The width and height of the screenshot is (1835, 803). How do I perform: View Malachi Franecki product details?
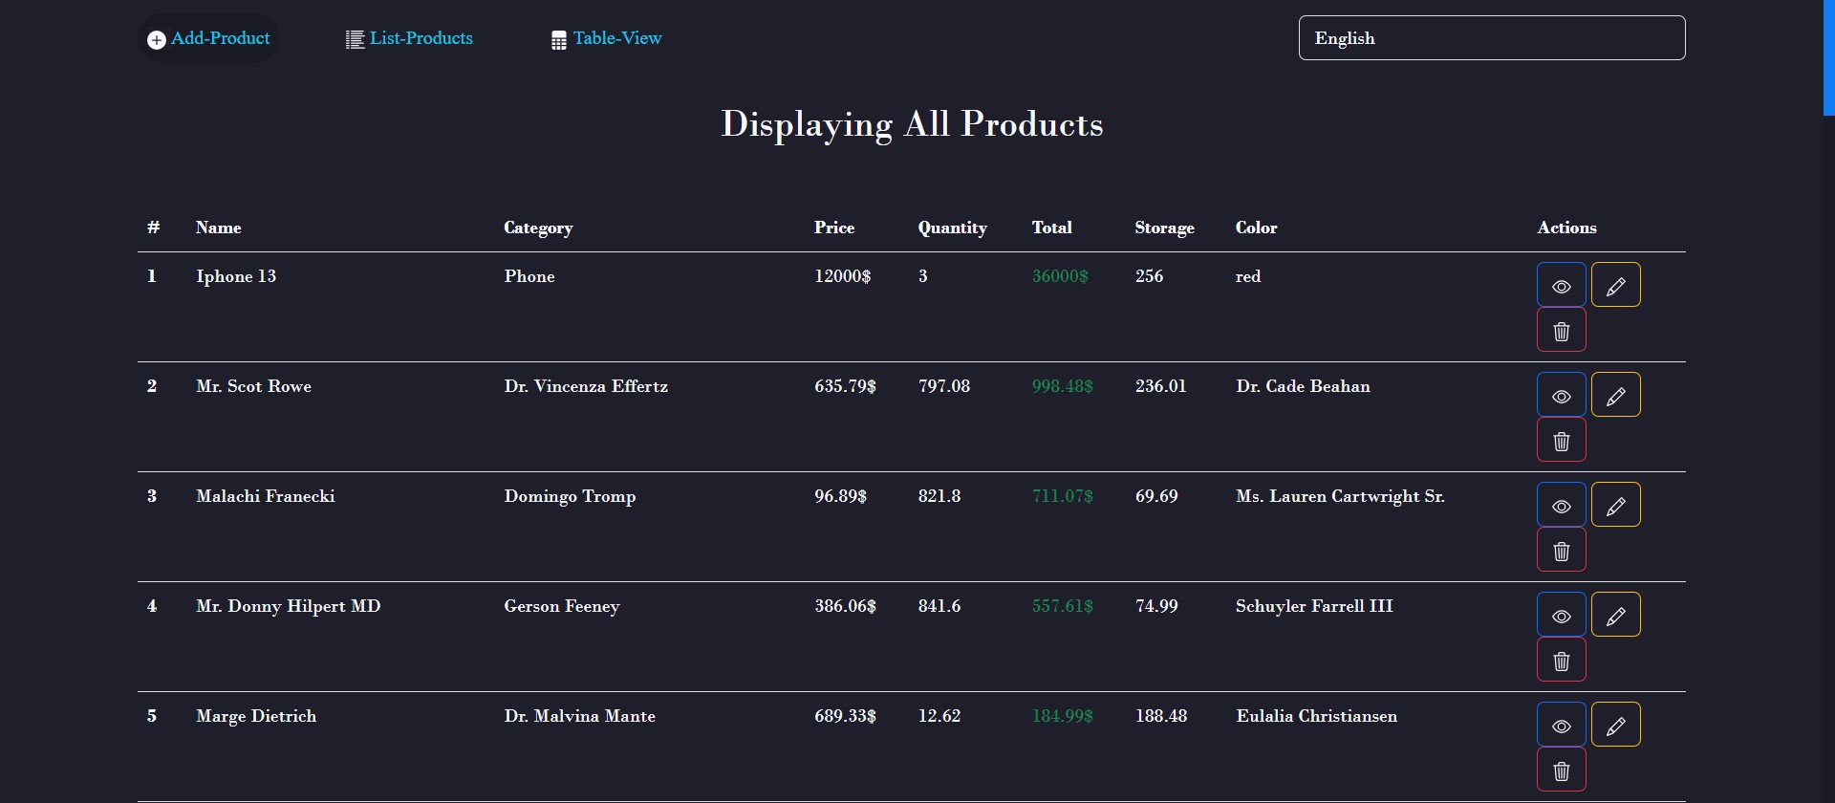[x=1561, y=505]
